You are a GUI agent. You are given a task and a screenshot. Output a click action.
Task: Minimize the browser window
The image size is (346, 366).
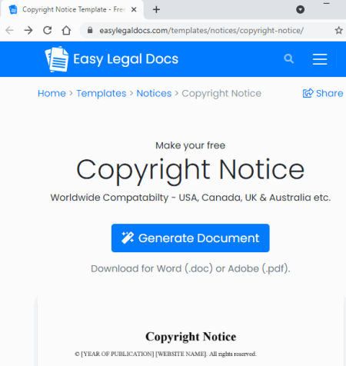(x=326, y=4)
